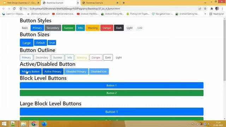Click the Link style button
Screen dimensions: 226x127
140,28
